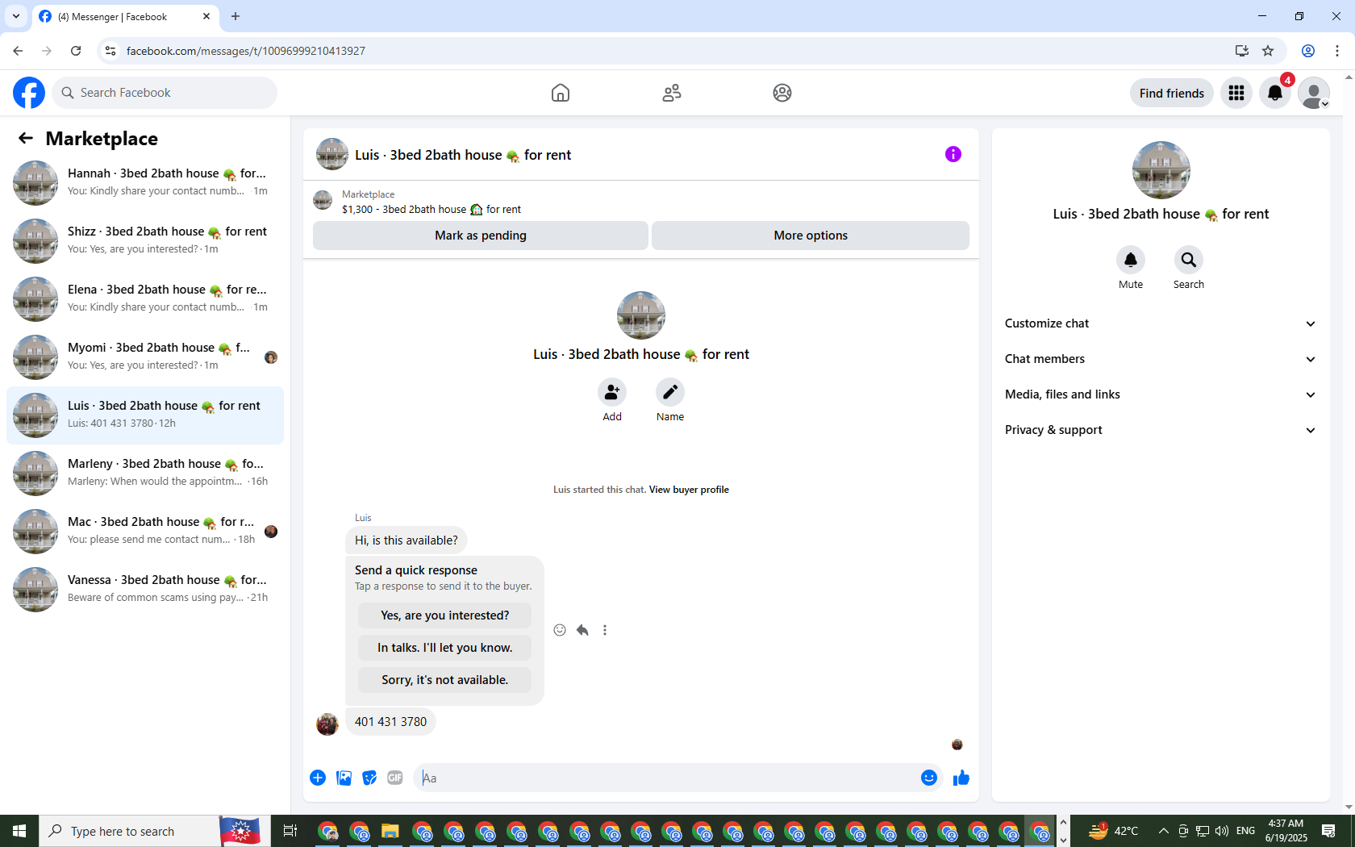Image resolution: width=1355 pixels, height=847 pixels.
Task: Send quick response 'Sorry, it's not available.'
Action: 445,680
